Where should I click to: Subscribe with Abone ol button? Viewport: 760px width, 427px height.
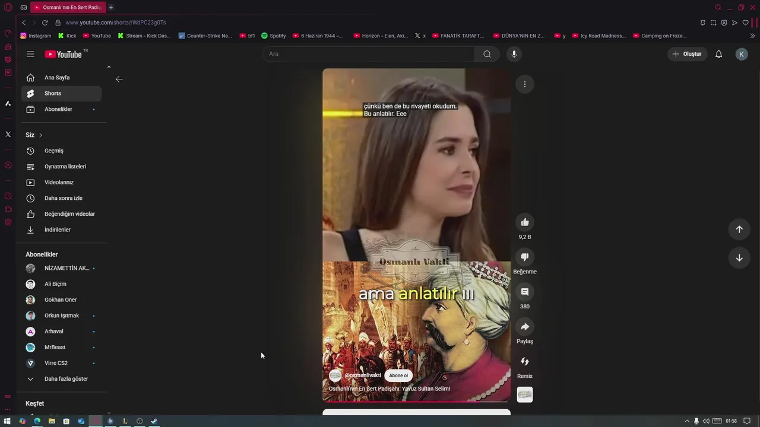(x=398, y=375)
